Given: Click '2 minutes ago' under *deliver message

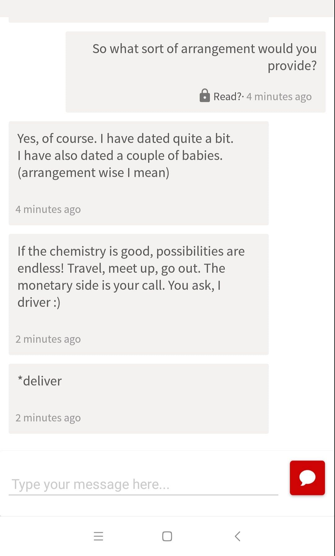Looking at the screenshot, I should tap(48, 418).
